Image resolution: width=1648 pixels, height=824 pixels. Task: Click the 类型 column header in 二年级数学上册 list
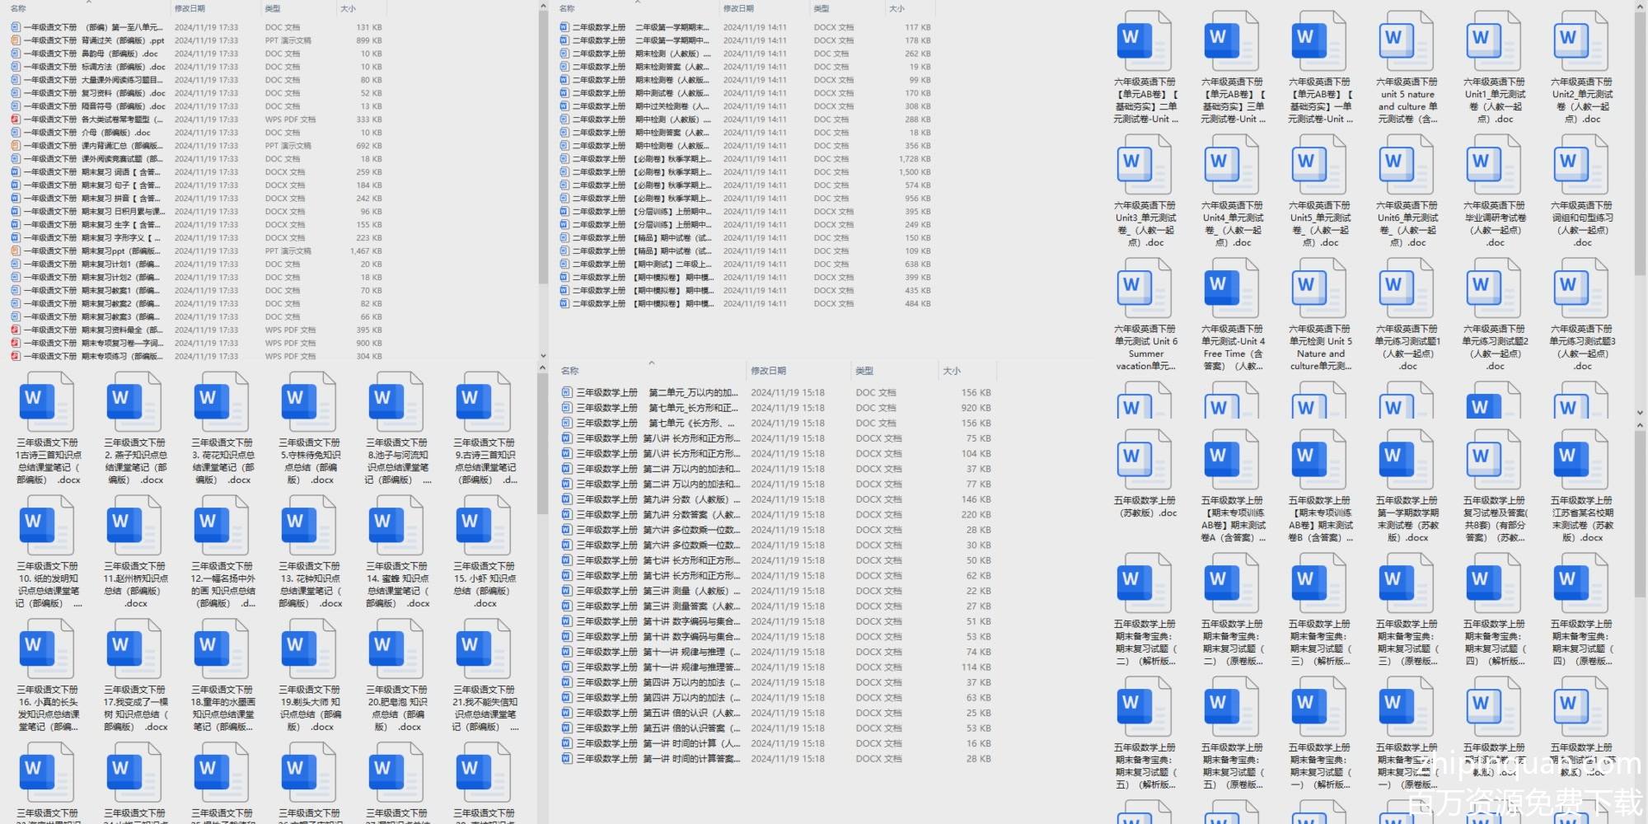coord(822,8)
